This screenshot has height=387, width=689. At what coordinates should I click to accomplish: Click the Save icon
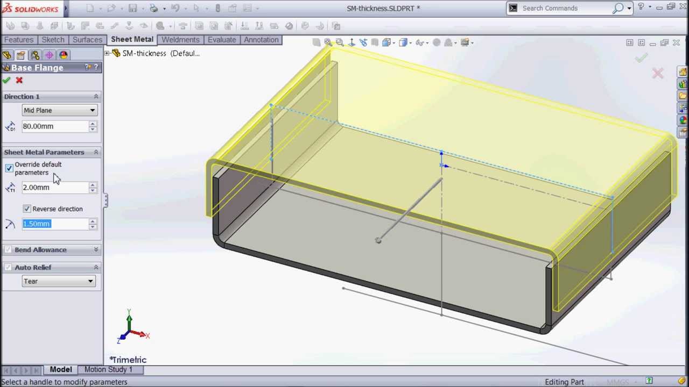[132, 8]
